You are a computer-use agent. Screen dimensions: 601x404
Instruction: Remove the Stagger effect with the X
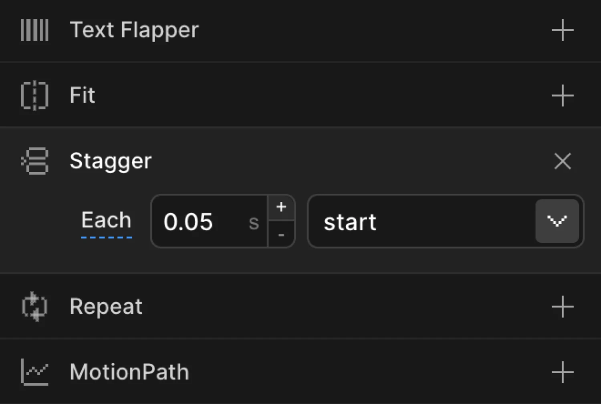click(563, 161)
